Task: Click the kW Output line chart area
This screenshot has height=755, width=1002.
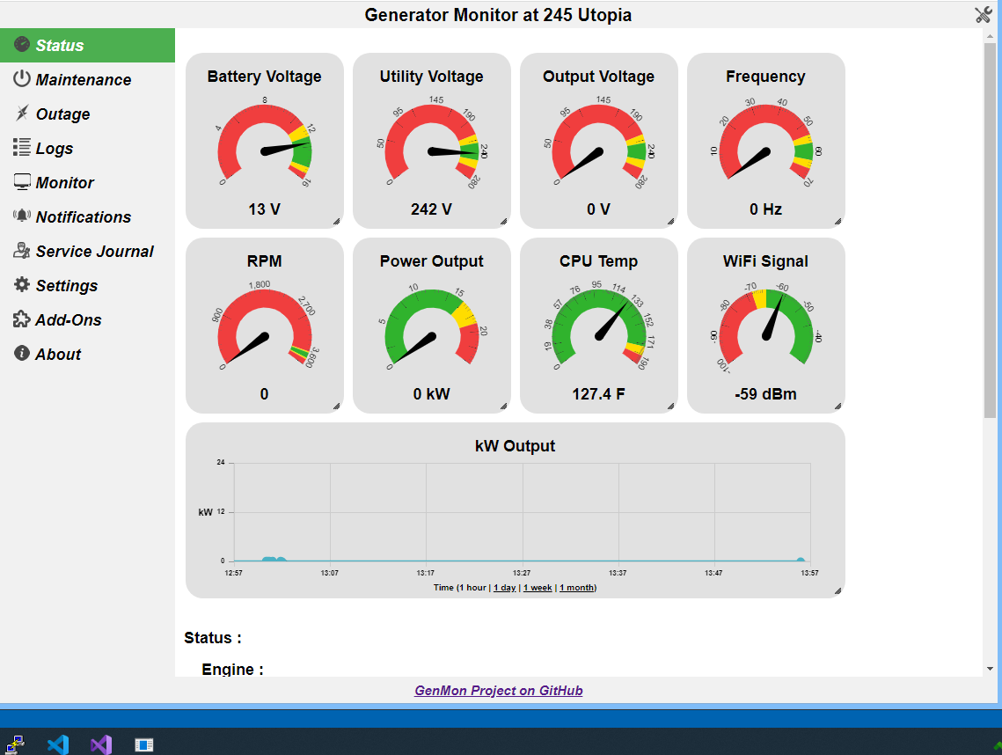Action: pyautogui.click(x=522, y=512)
